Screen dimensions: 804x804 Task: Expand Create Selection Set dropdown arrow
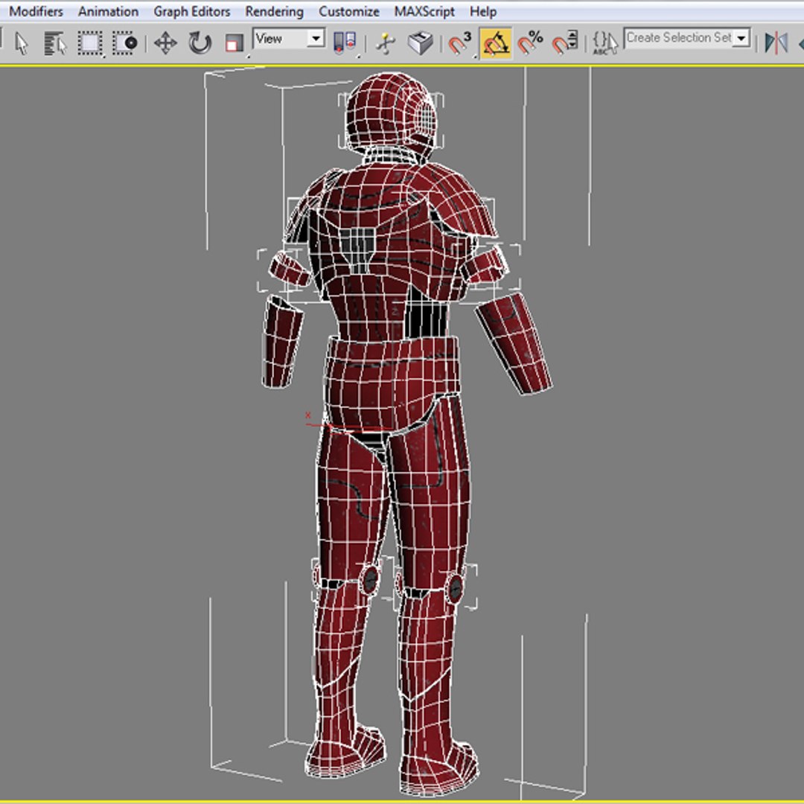[741, 39]
